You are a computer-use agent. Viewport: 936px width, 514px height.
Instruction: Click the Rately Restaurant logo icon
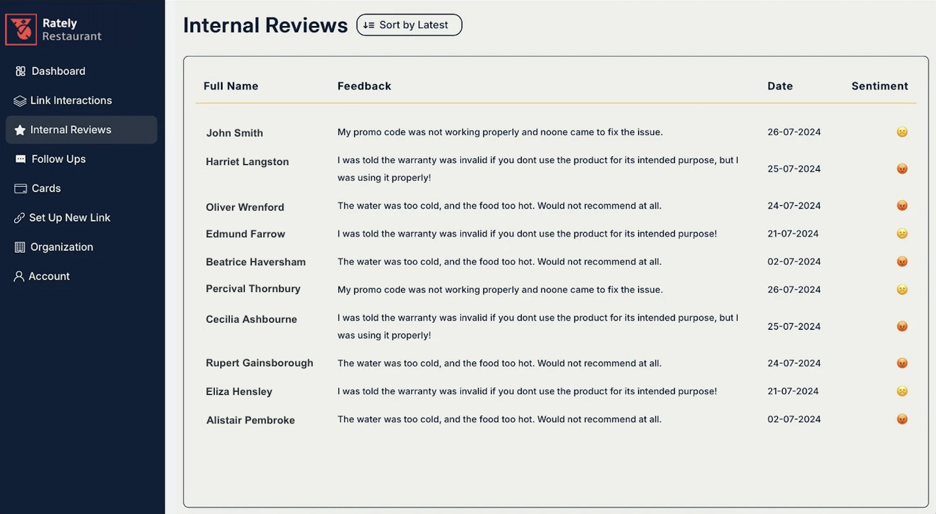pos(21,29)
